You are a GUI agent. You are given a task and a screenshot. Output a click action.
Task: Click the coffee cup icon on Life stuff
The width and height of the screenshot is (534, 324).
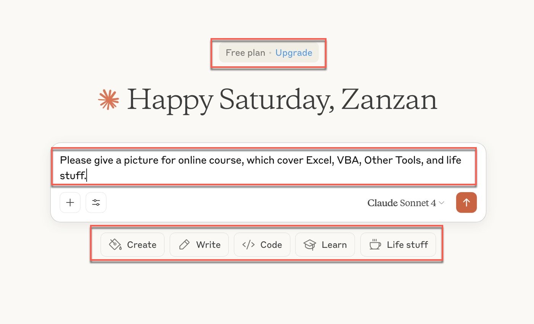(x=375, y=244)
